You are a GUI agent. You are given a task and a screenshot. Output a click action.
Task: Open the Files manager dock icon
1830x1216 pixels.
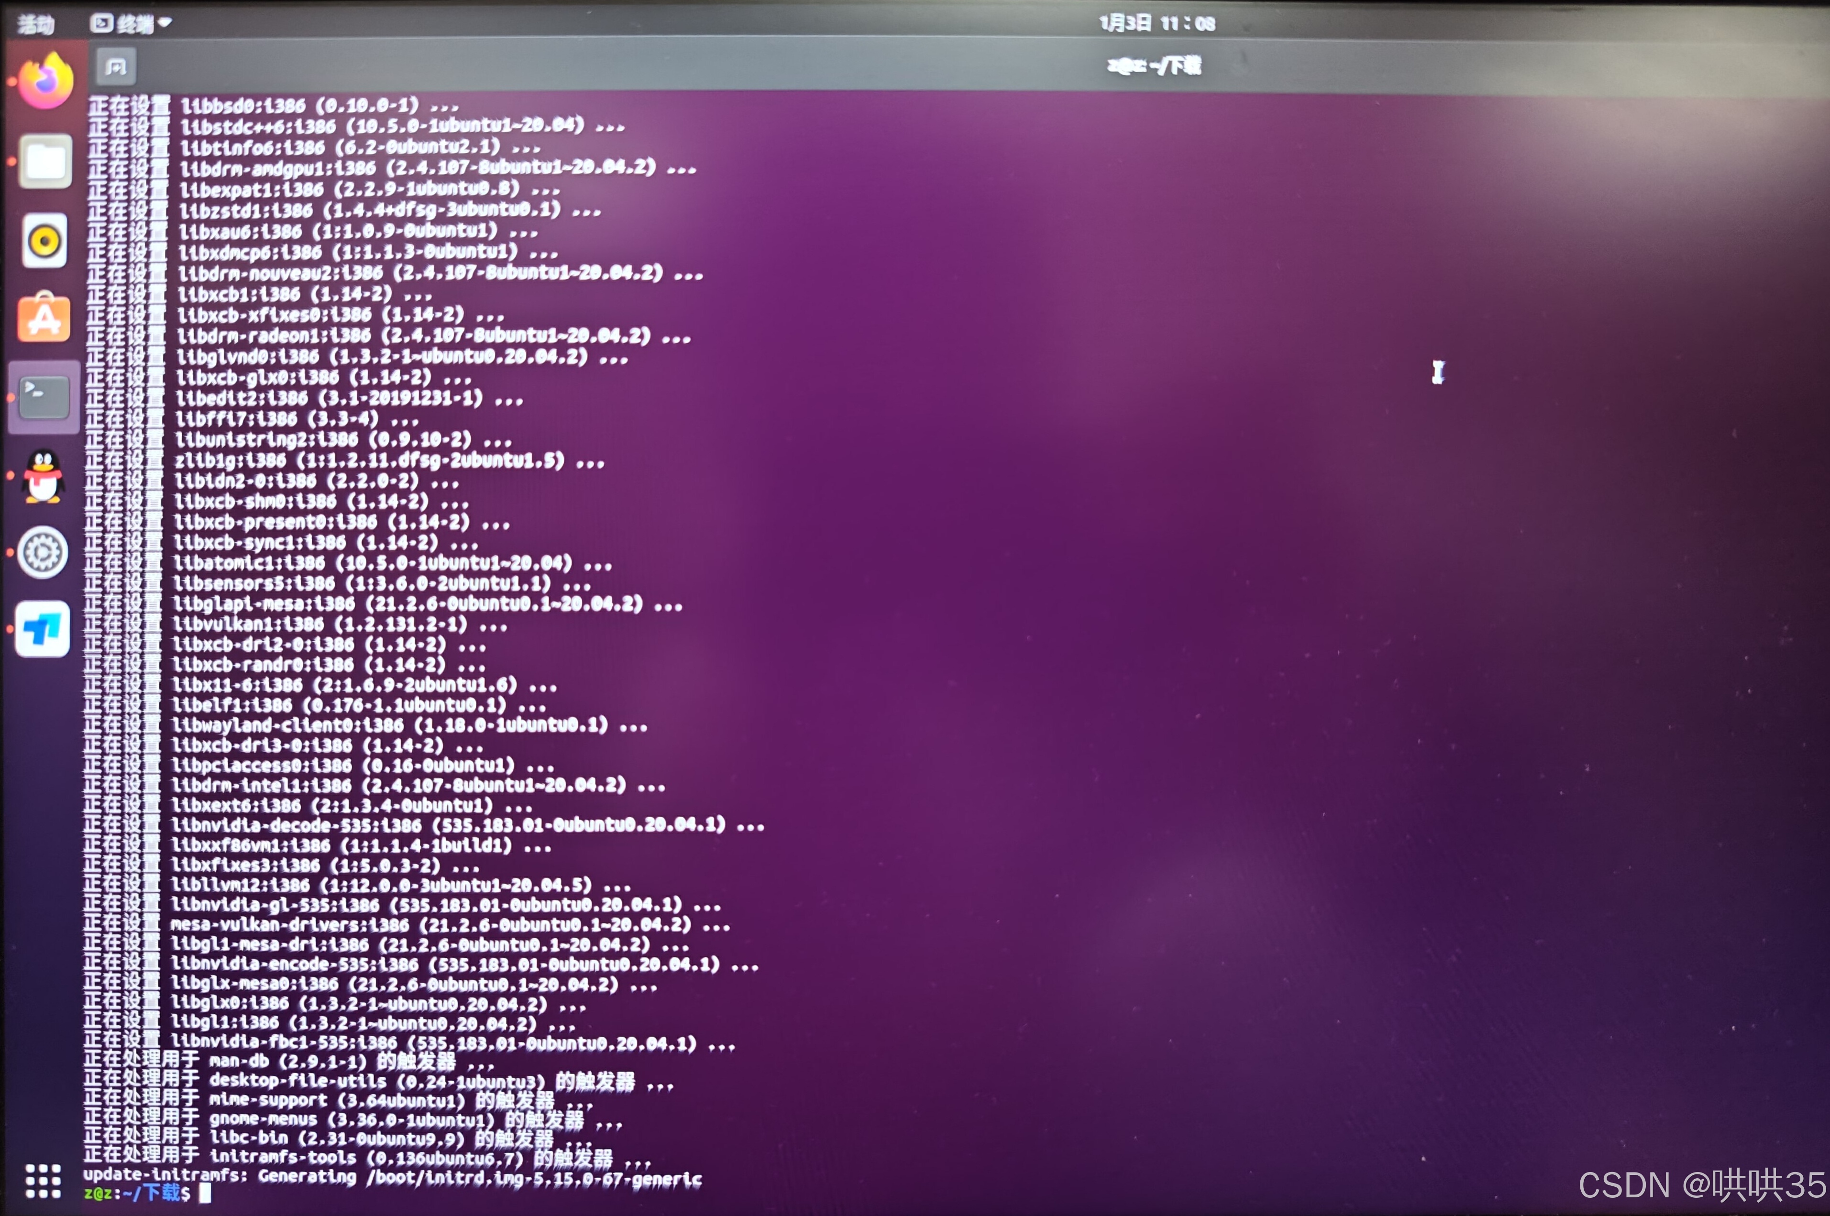pyautogui.click(x=45, y=161)
